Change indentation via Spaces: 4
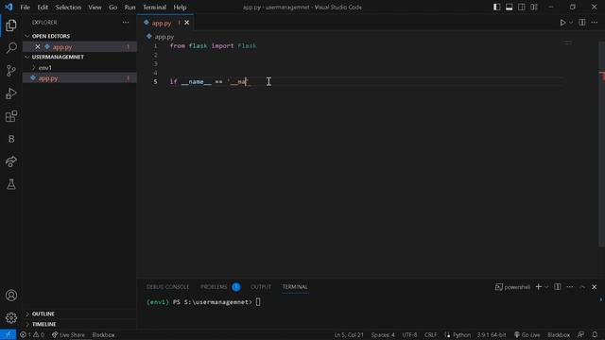This screenshot has width=605, height=340. click(383, 335)
